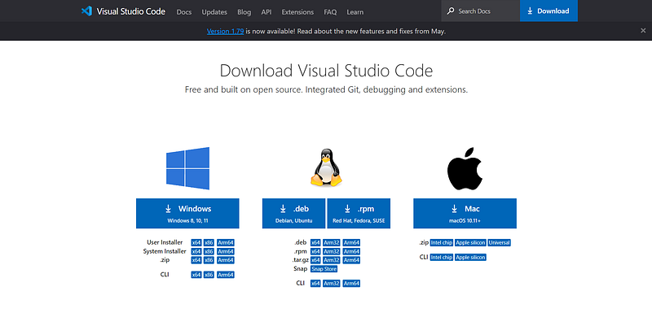Download Linux .rpm x64 small link
Image resolution: width=652 pixels, height=317 pixels.
click(x=315, y=251)
